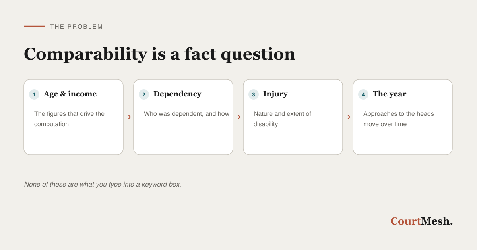This screenshot has height=250, width=477.
Task: Select the Dependency card heading
Action: [177, 94]
